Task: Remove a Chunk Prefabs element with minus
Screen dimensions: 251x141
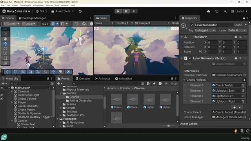Action: (240, 107)
